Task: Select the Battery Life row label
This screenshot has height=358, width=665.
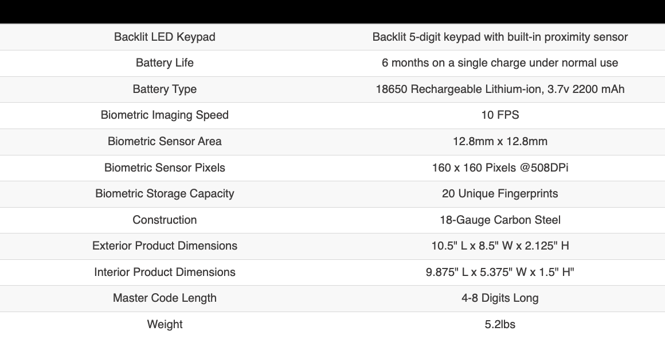Action: [165, 63]
